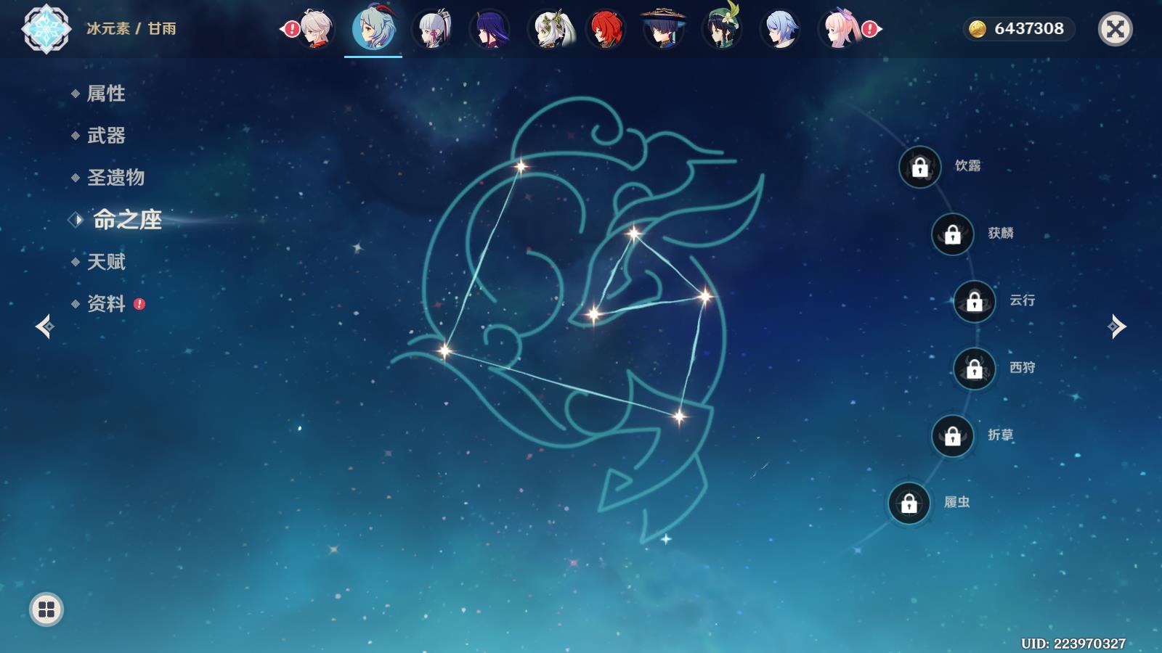Open the 武器 weapon menu

pyautogui.click(x=106, y=136)
